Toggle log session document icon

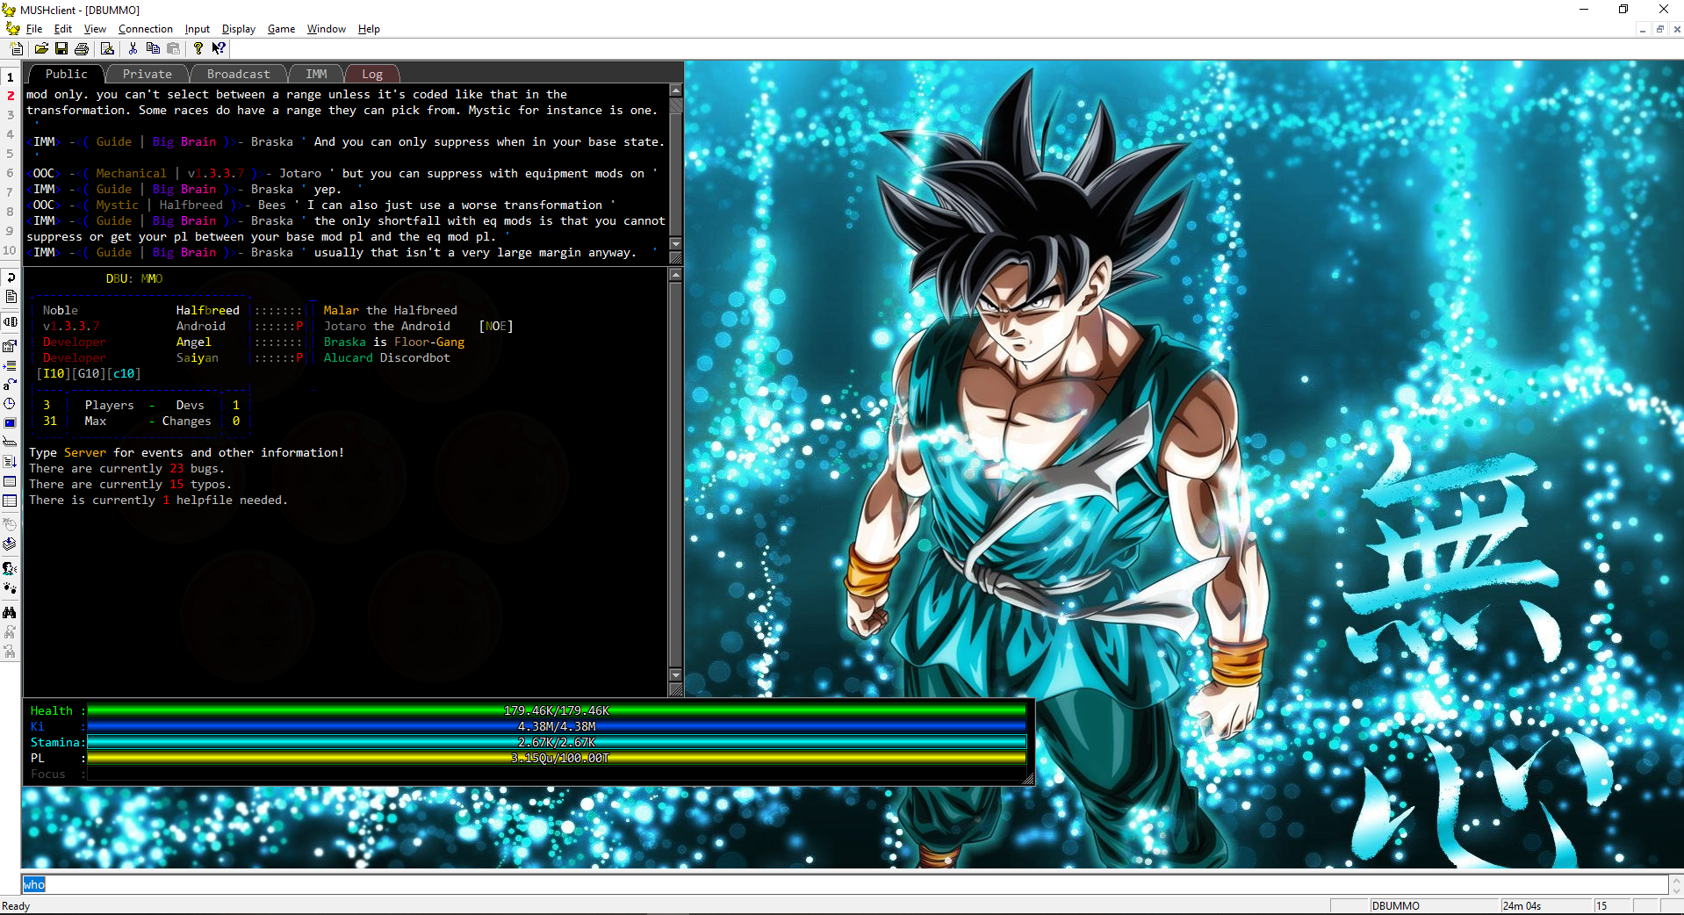click(x=11, y=297)
